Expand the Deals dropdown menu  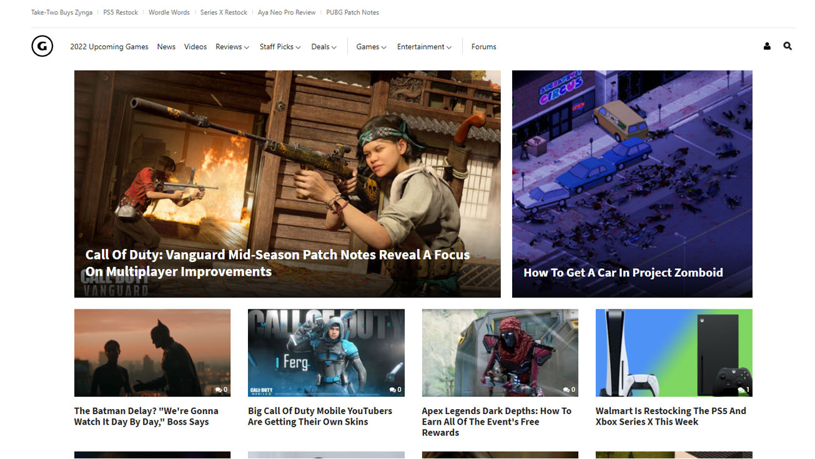coord(324,47)
